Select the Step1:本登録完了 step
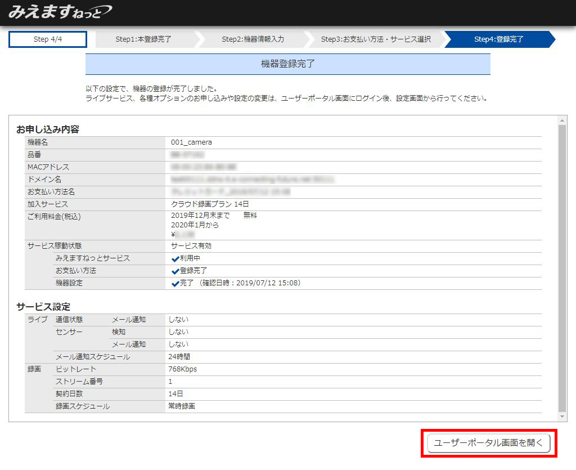Viewport: 576px width, 470px height. pyautogui.click(x=143, y=39)
